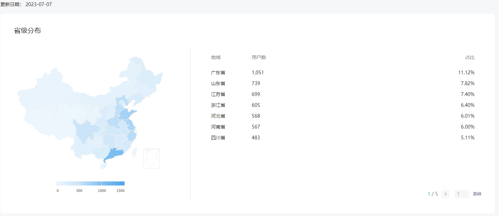This screenshot has height=216, width=499.
Task: Click user count 568
Action: (256, 116)
